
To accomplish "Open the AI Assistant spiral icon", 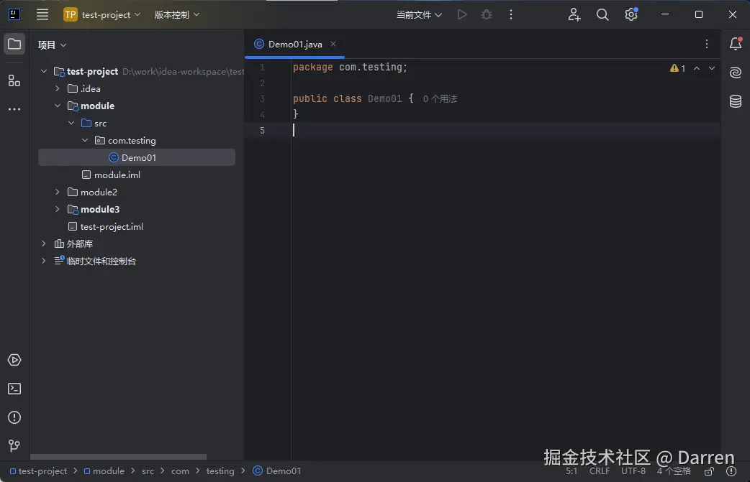I will [736, 73].
